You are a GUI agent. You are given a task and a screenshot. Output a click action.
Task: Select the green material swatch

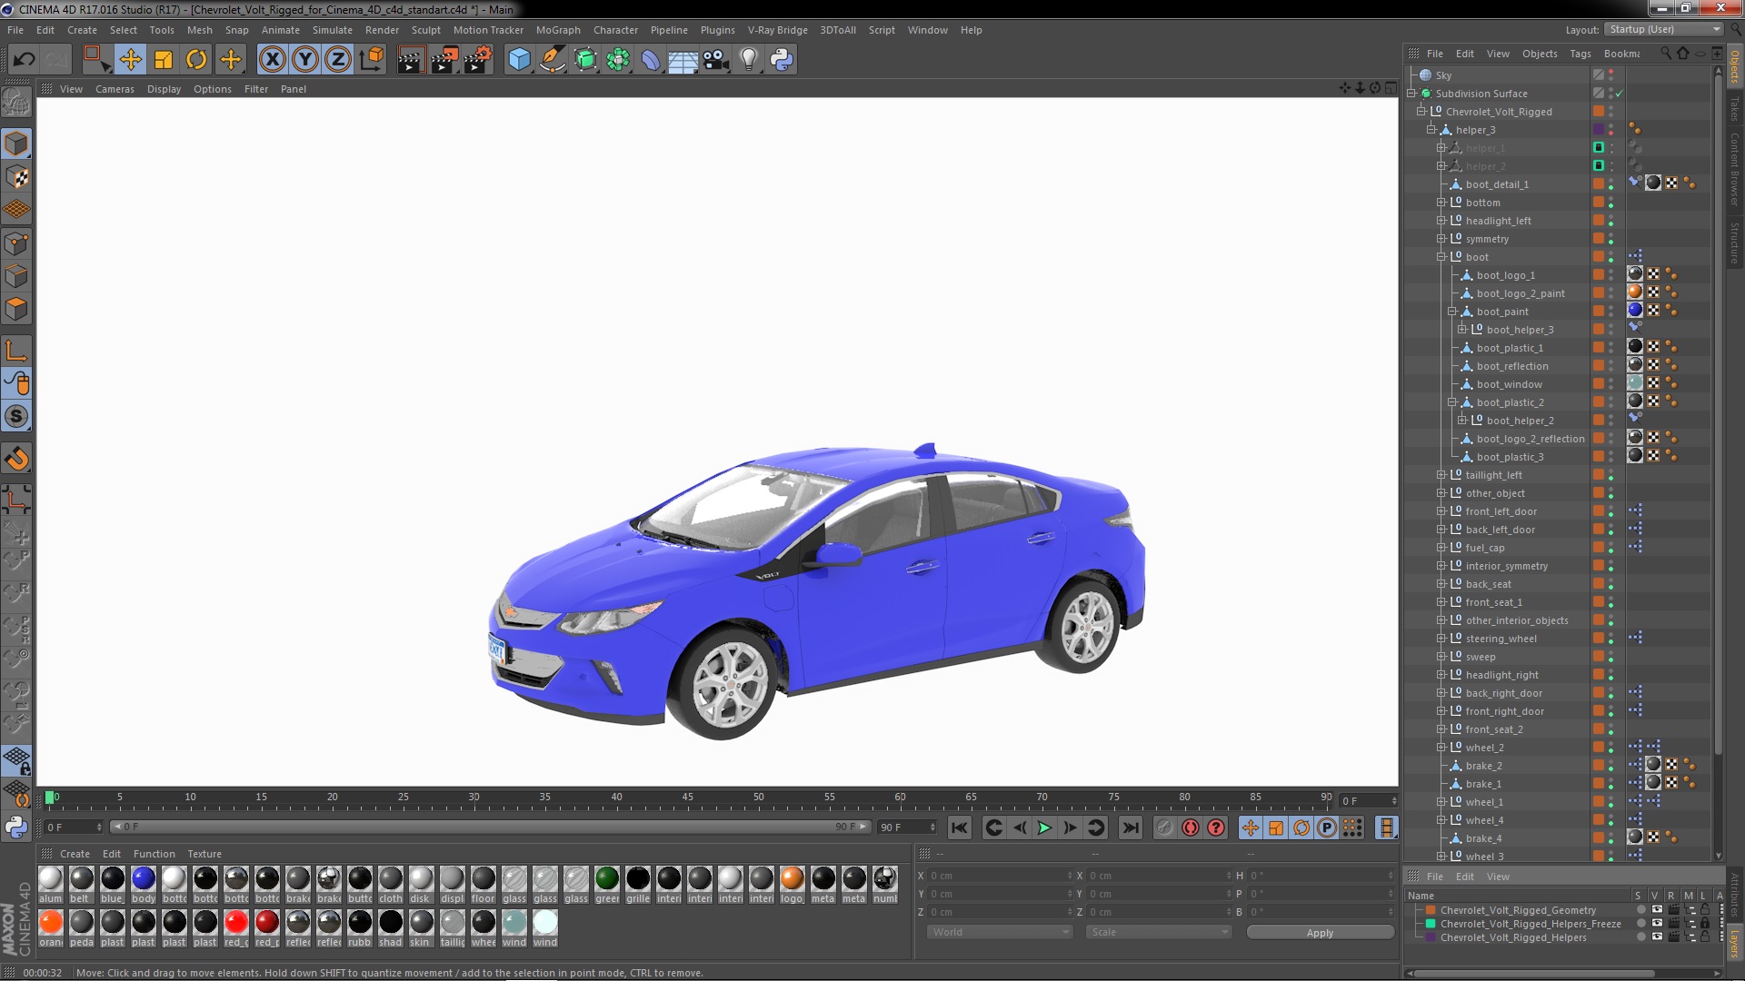[x=607, y=878]
